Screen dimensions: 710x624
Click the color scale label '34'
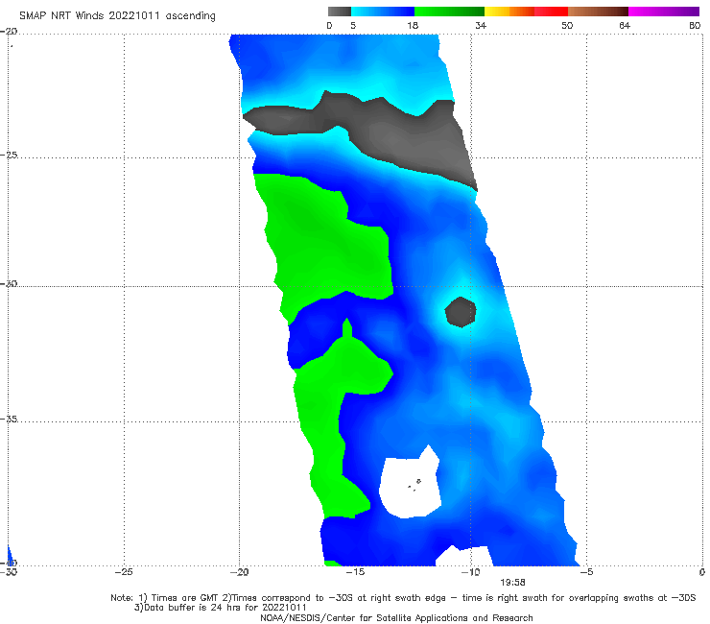(481, 26)
